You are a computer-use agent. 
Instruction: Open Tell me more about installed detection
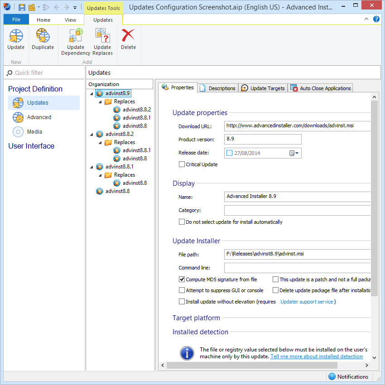(x=317, y=356)
